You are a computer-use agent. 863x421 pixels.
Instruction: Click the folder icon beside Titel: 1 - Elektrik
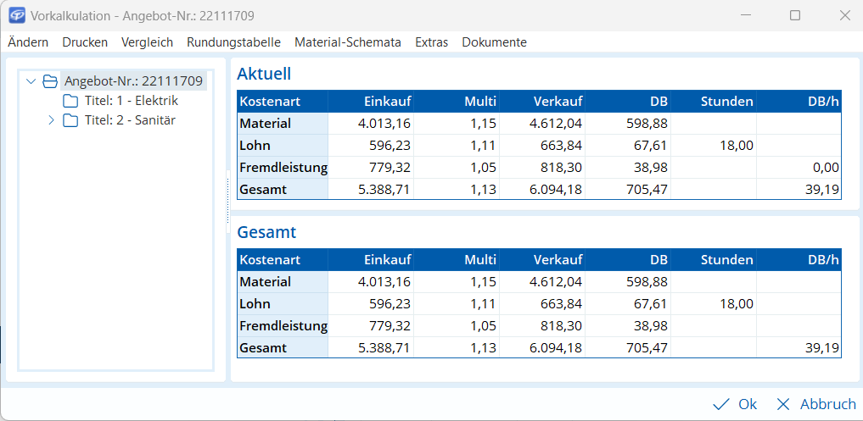pos(70,101)
